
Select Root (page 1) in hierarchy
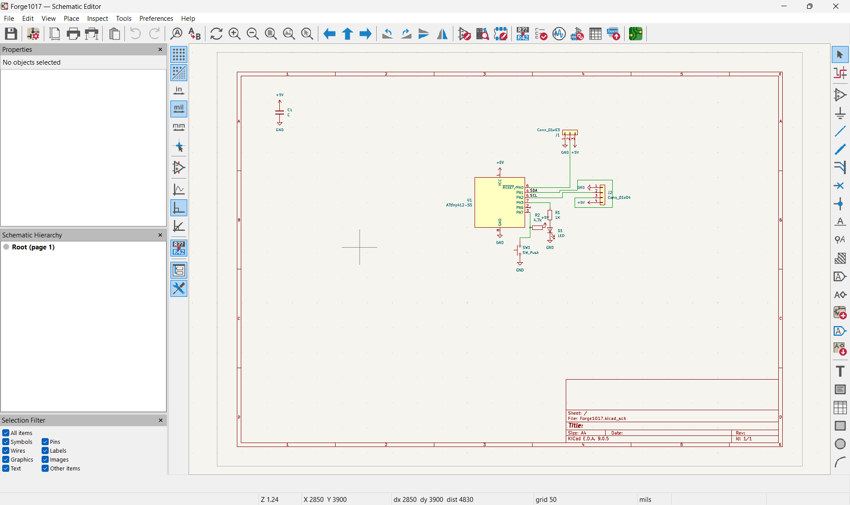pos(33,247)
